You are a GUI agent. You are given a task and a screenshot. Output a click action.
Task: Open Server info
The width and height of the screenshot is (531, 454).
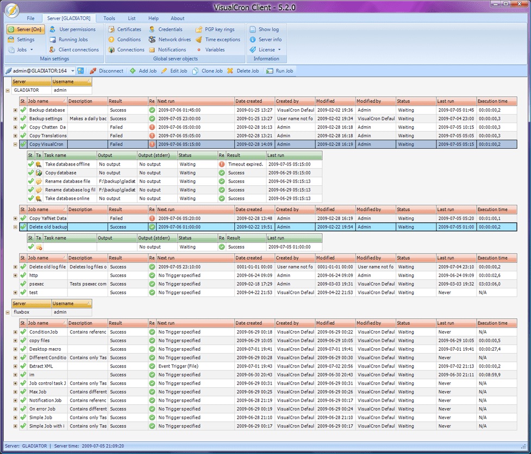click(270, 40)
